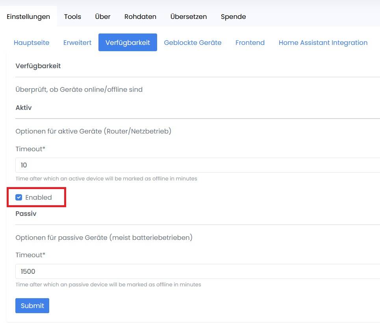Image resolution: width=380 pixels, height=323 pixels.
Task: Open the Über tab
Action: pyautogui.click(x=103, y=17)
